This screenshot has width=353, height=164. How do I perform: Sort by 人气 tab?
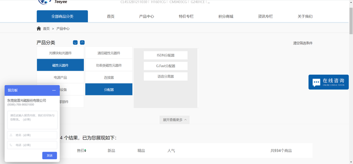[x=171, y=151]
